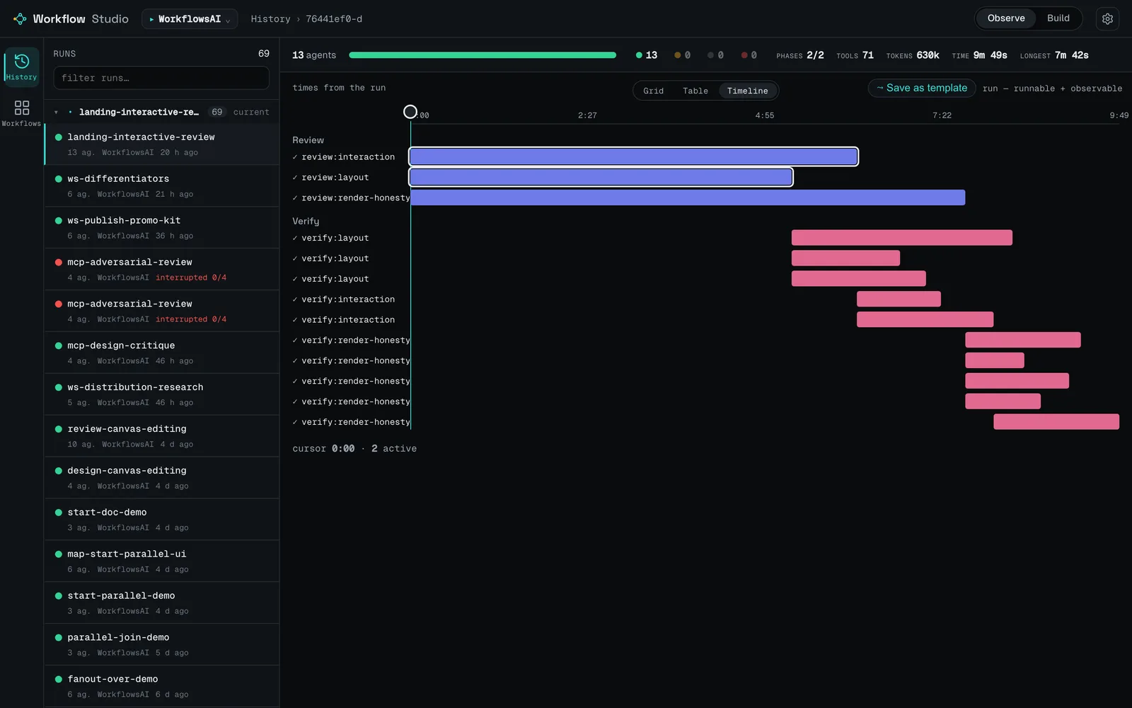The width and height of the screenshot is (1132, 708).
Task: Click the 69 count badge beside current
Action: point(217,112)
